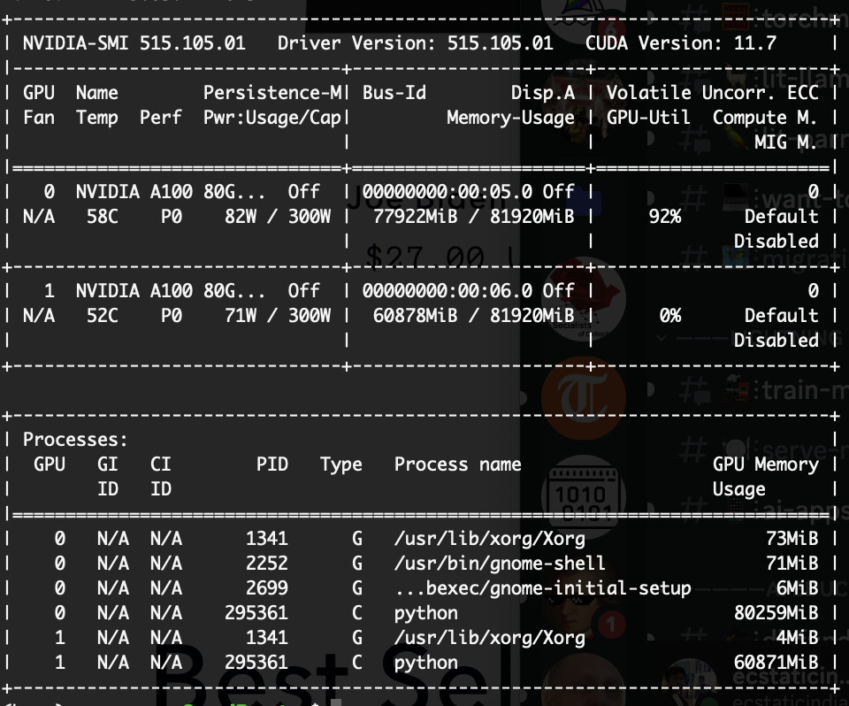Image resolution: width=849 pixels, height=706 pixels.
Task: Click memory usage 77922MiB / 81920MiB
Action: point(474,217)
